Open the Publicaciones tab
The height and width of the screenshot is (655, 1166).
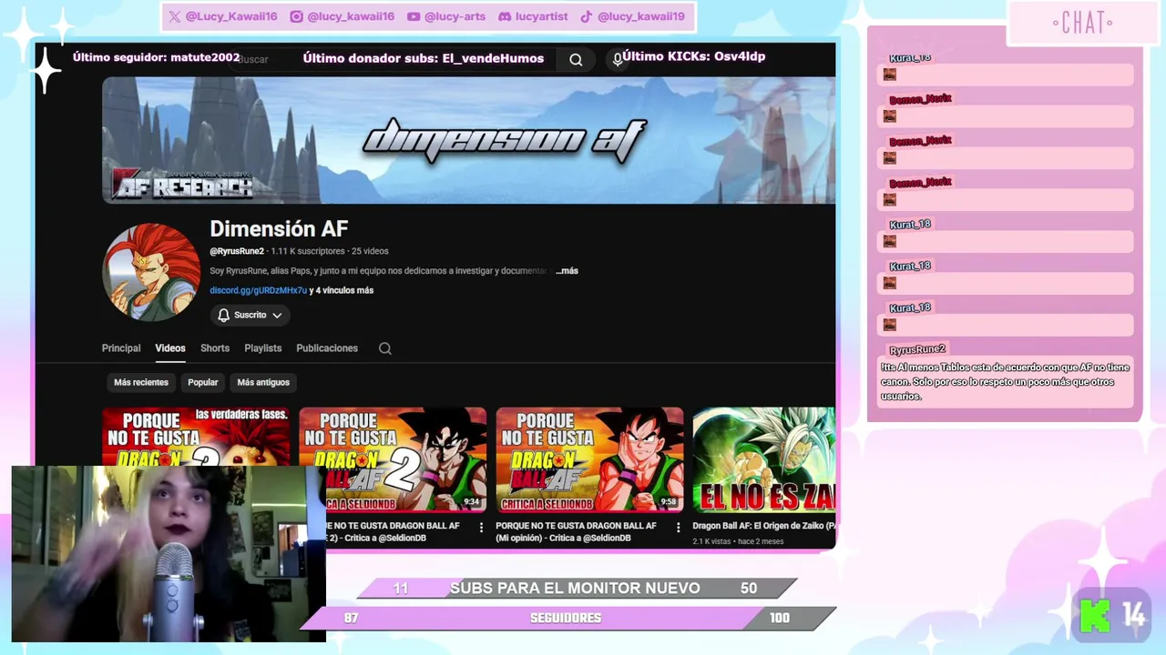[327, 348]
